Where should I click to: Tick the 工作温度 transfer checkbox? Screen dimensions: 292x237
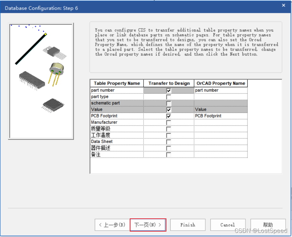(x=169, y=135)
